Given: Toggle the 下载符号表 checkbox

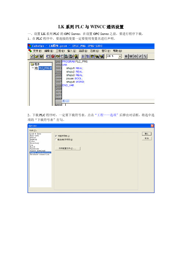Looking at the screenshot, I should pos(56,136).
